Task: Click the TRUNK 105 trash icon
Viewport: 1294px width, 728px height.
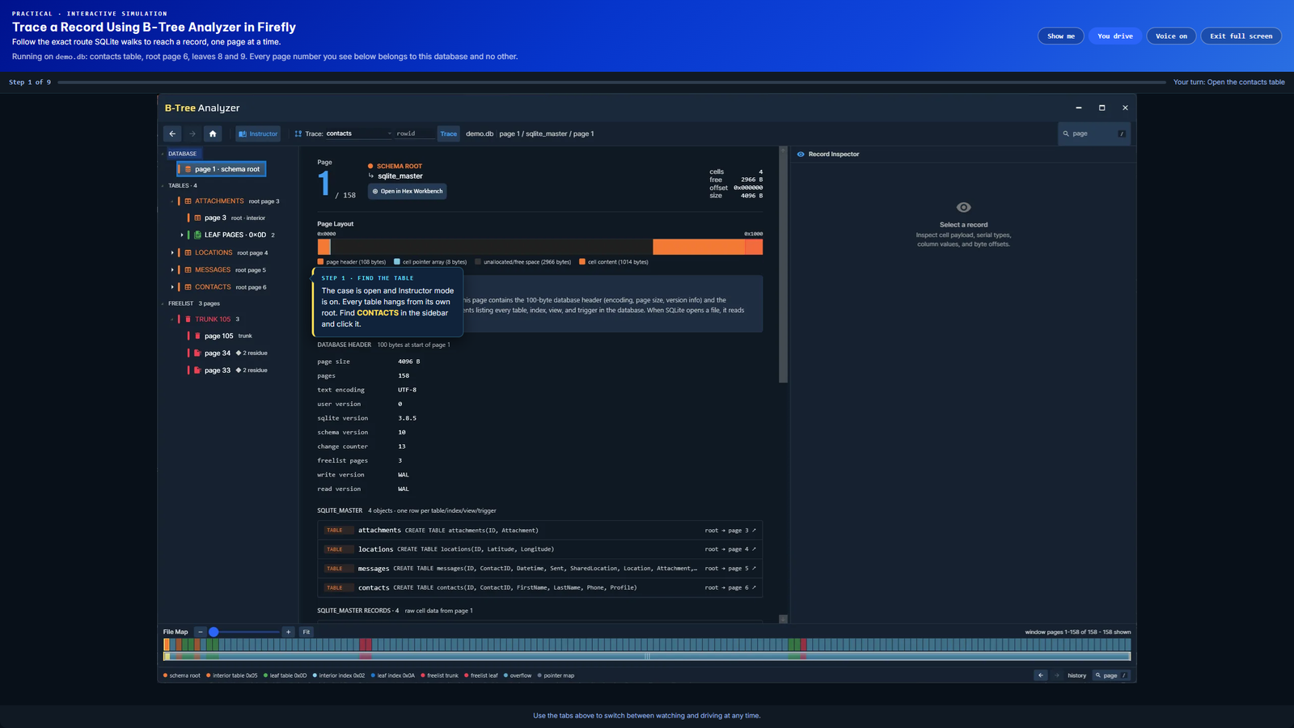Action: click(x=188, y=320)
